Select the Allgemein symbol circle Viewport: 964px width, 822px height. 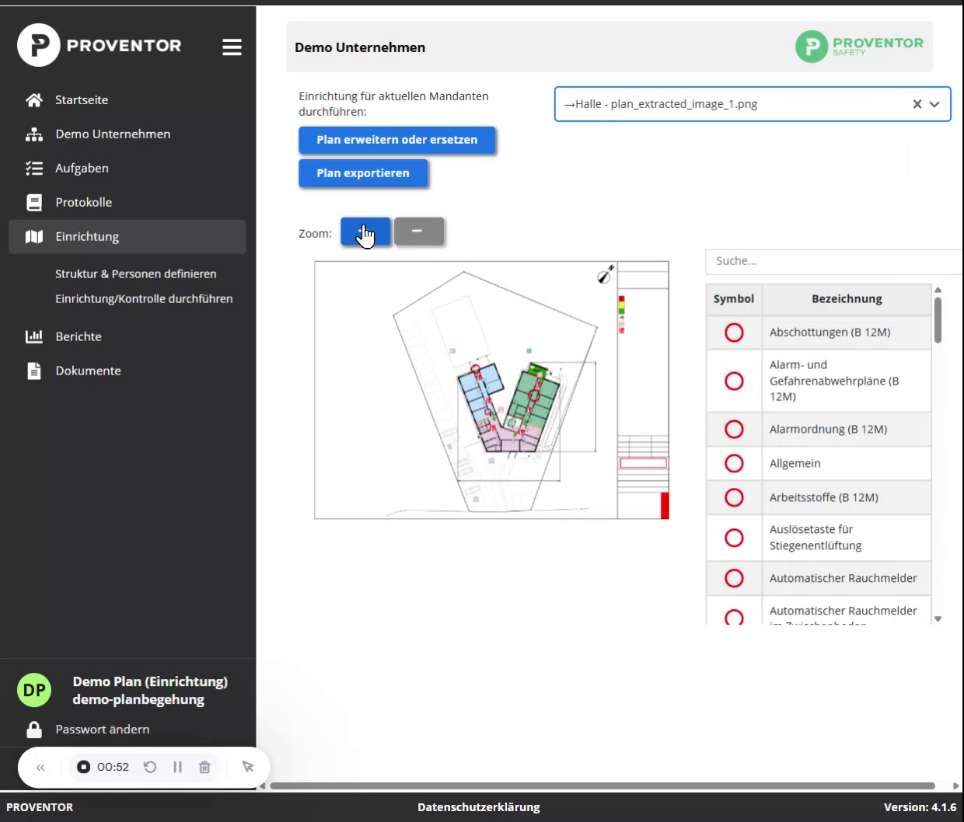point(734,463)
